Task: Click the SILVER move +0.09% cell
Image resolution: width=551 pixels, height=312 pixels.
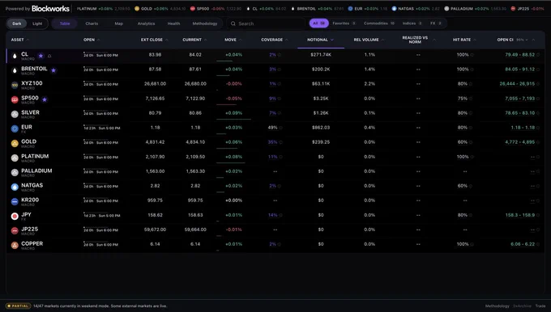Action: click(233, 113)
